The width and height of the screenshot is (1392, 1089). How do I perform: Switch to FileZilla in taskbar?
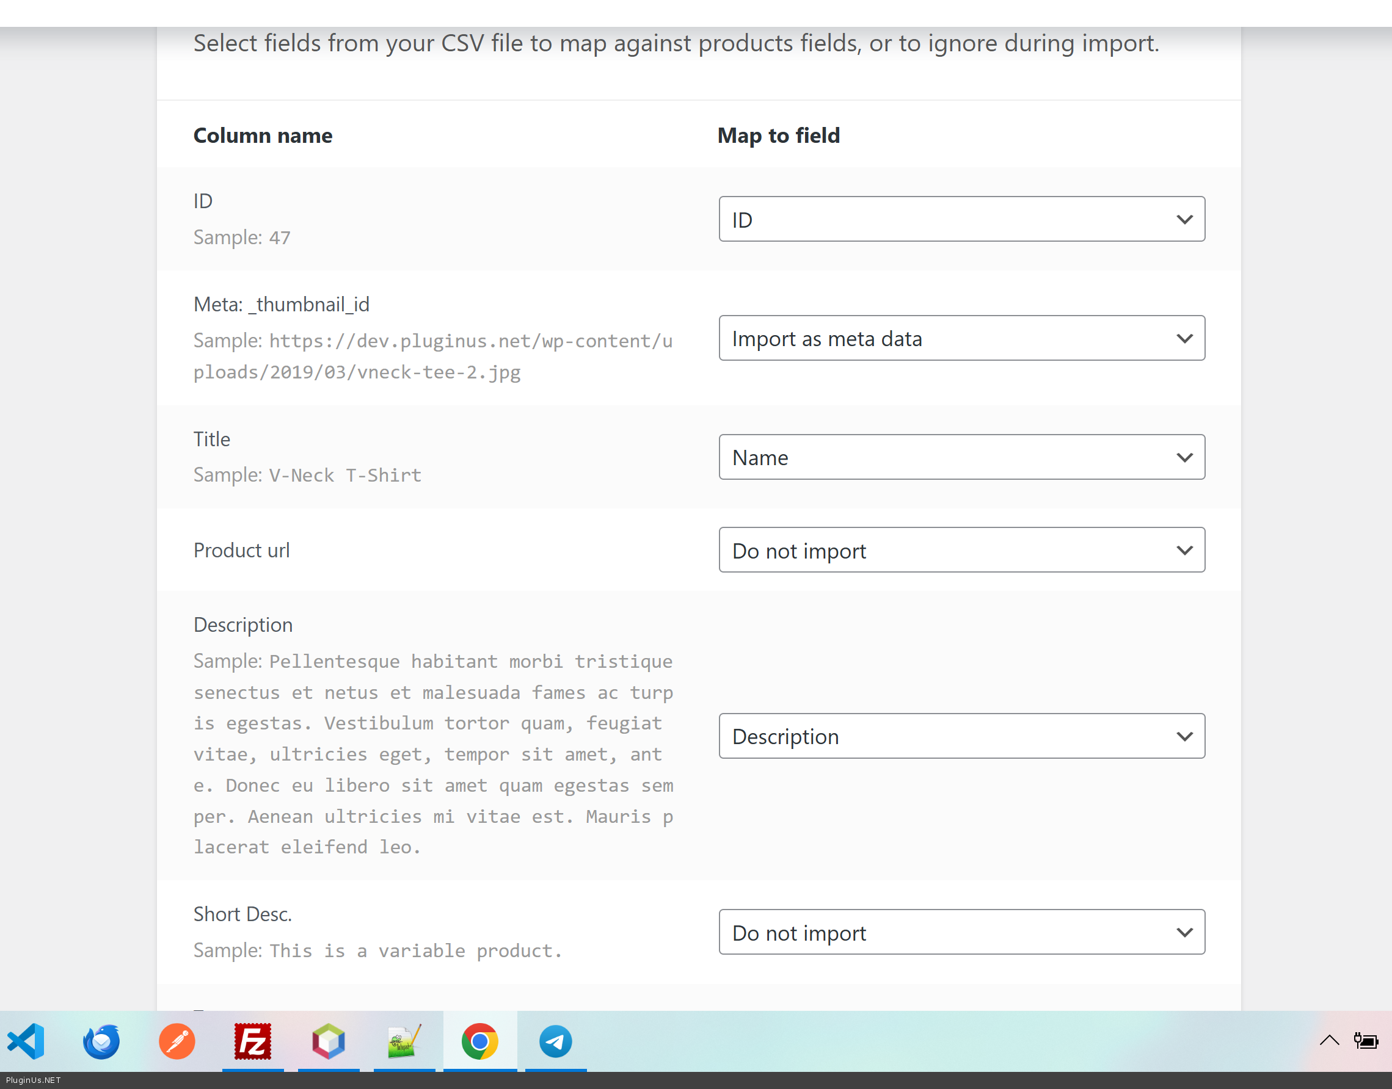coord(253,1041)
